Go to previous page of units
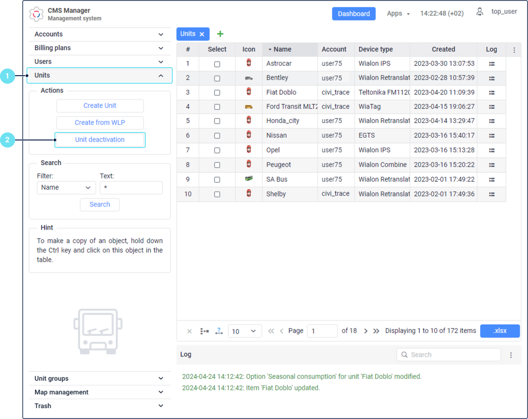The height and width of the screenshot is (419, 528). pos(282,331)
